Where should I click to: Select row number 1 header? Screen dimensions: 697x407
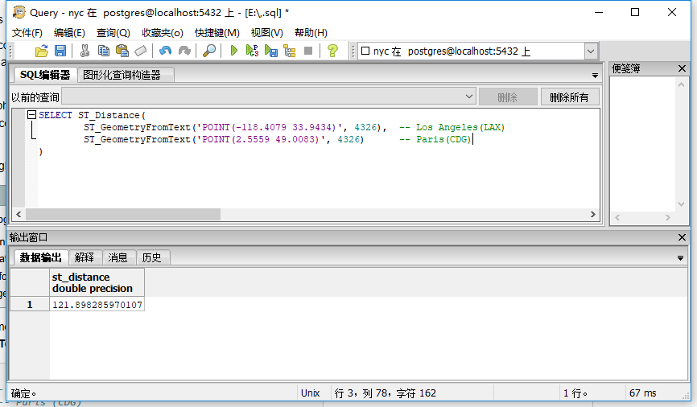(x=30, y=305)
